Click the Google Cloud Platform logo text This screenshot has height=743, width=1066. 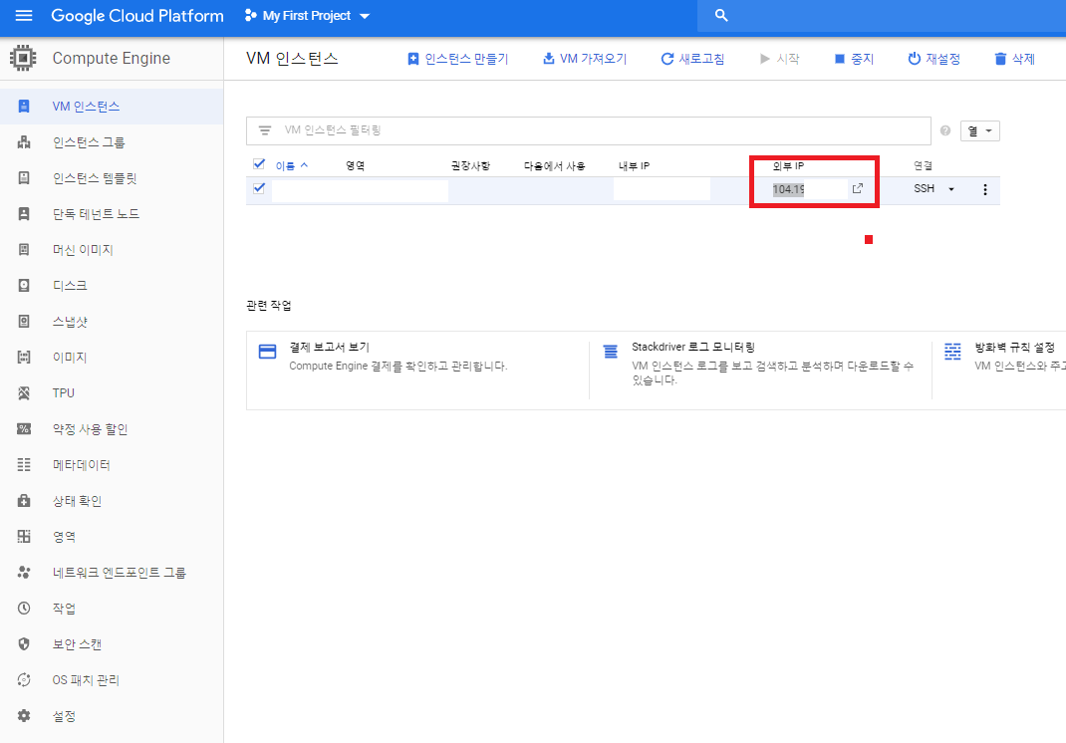click(x=137, y=16)
